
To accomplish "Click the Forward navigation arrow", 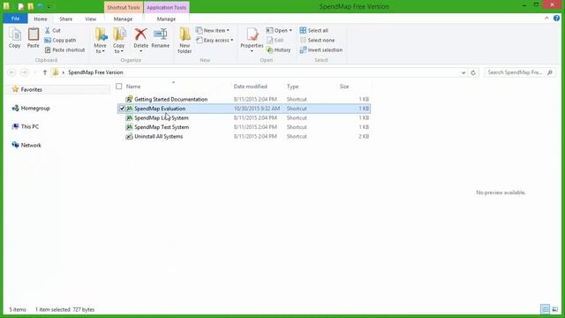I will click(25, 72).
